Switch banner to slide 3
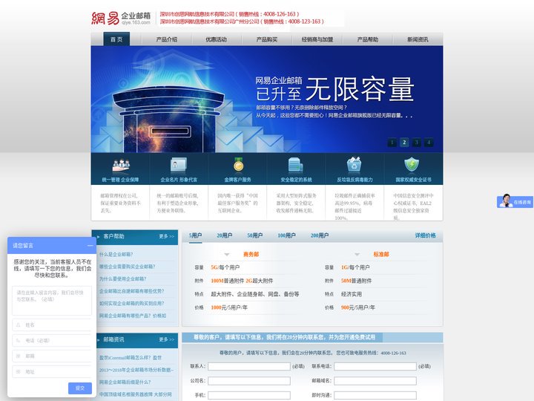 [x=417, y=142]
